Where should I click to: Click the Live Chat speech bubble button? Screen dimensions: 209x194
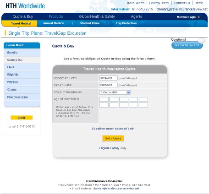click(x=187, y=45)
